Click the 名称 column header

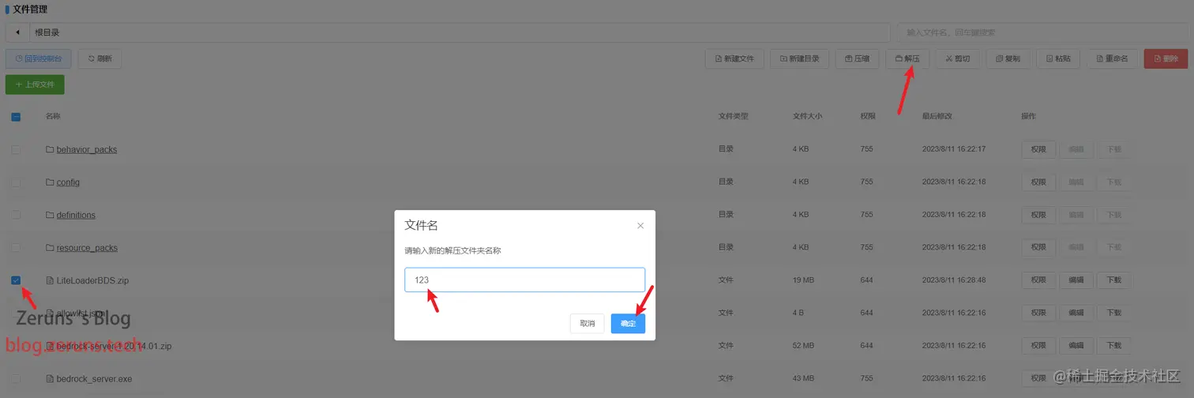(53, 116)
